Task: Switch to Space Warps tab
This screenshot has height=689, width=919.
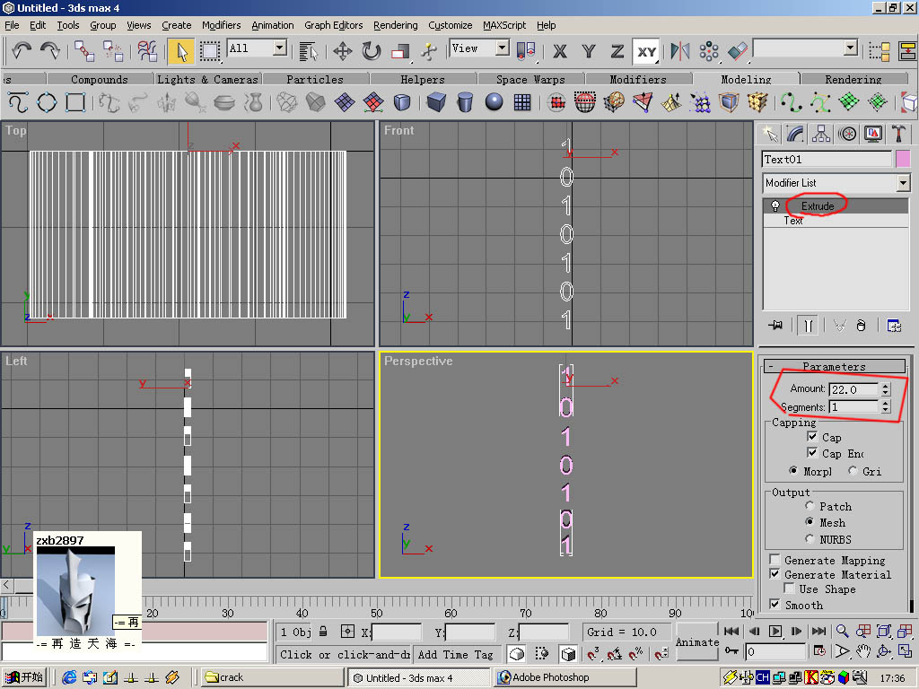Action: pyautogui.click(x=531, y=79)
